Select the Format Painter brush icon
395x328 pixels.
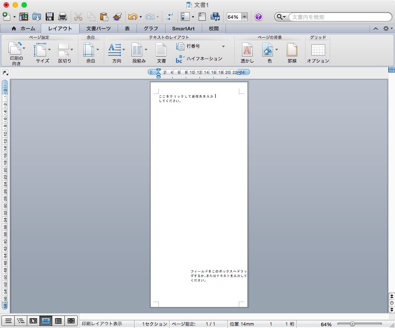[x=117, y=17]
